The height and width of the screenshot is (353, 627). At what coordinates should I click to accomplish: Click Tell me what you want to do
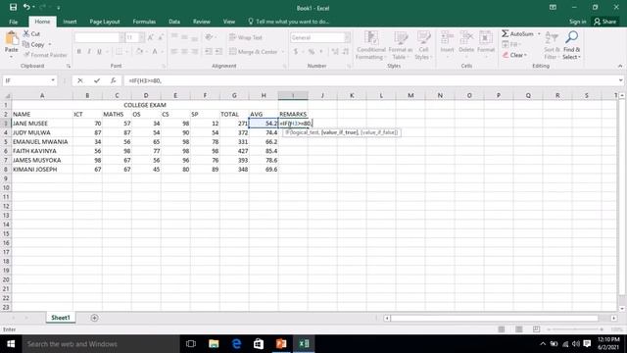click(289, 22)
